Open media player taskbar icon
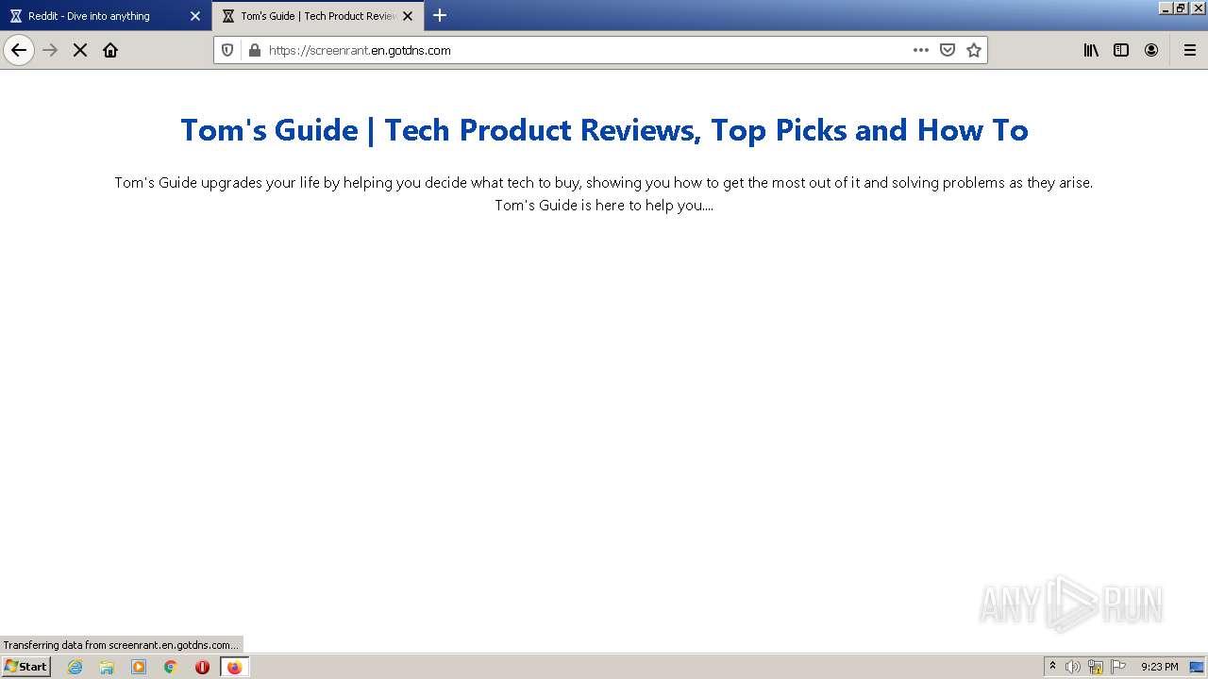 click(139, 667)
